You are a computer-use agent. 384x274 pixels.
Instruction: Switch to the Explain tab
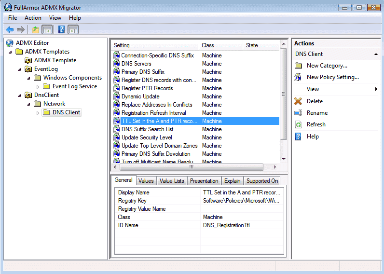click(233, 181)
